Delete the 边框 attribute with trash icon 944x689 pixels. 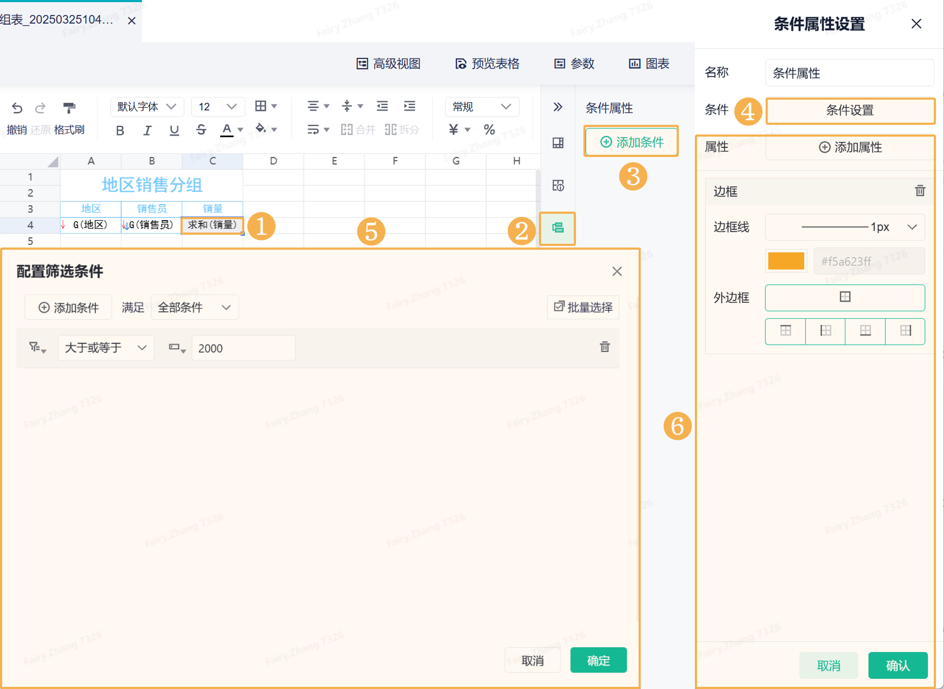pyautogui.click(x=920, y=191)
